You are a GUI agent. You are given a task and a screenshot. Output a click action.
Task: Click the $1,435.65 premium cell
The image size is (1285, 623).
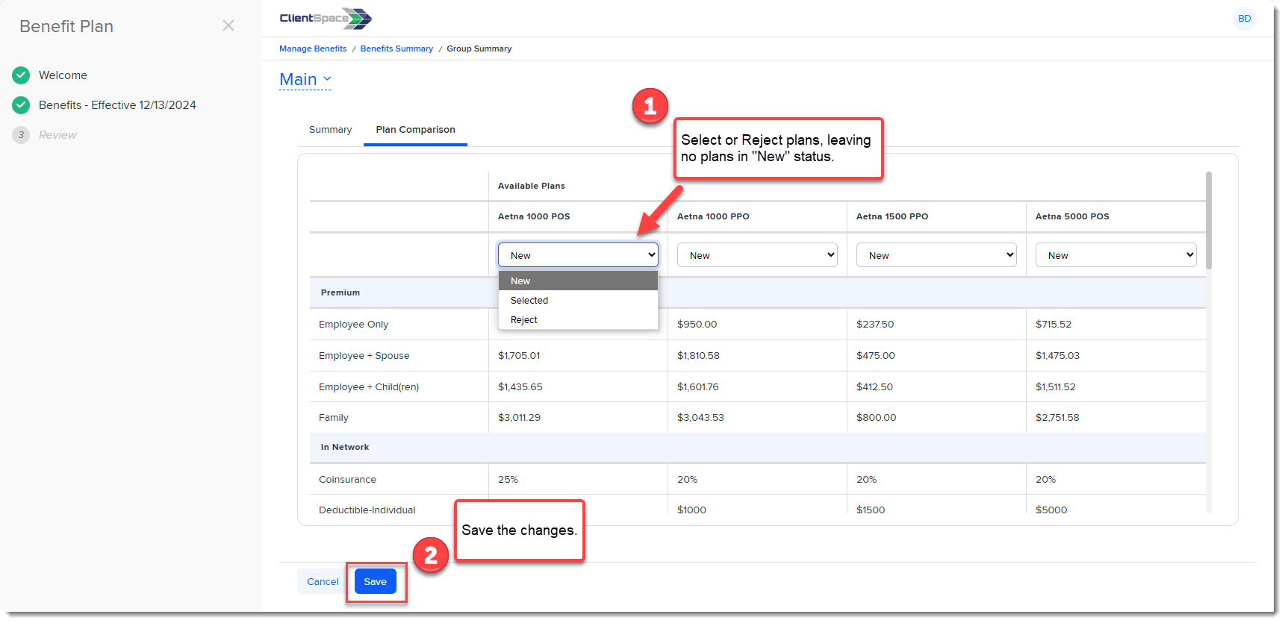pyautogui.click(x=520, y=387)
